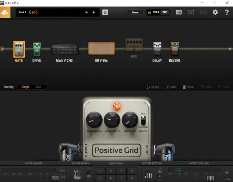Open the Output Setting EQ icon
Image resolution: width=233 pixels, height=182 pixels.
[148, 174]
